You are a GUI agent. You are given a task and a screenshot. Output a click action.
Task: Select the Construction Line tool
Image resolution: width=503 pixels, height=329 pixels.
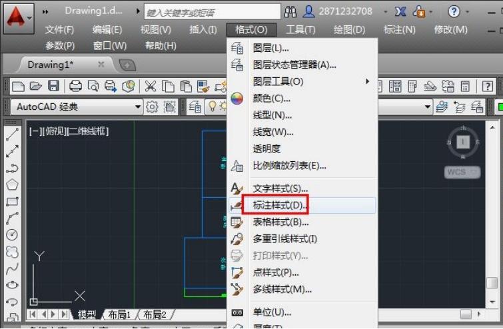click(12, 151)
